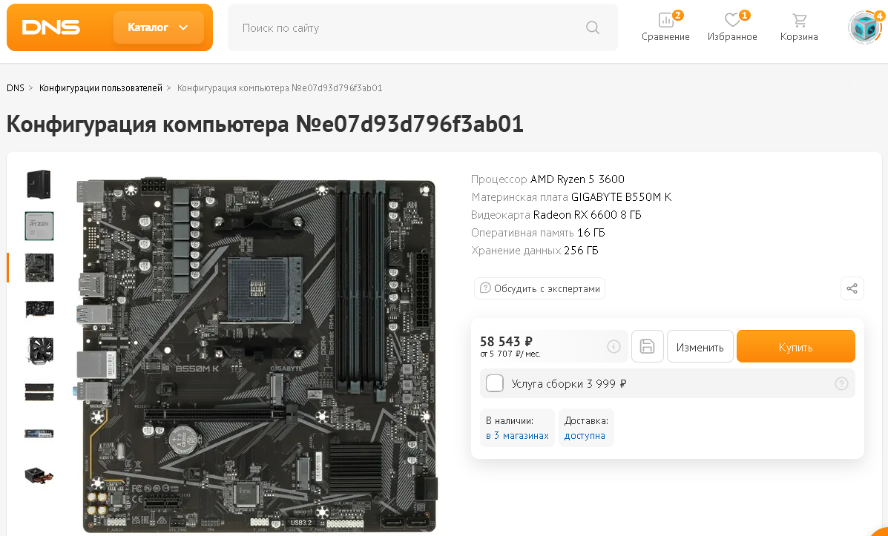Open the Корзина shopping cart icon

(799, 20)
